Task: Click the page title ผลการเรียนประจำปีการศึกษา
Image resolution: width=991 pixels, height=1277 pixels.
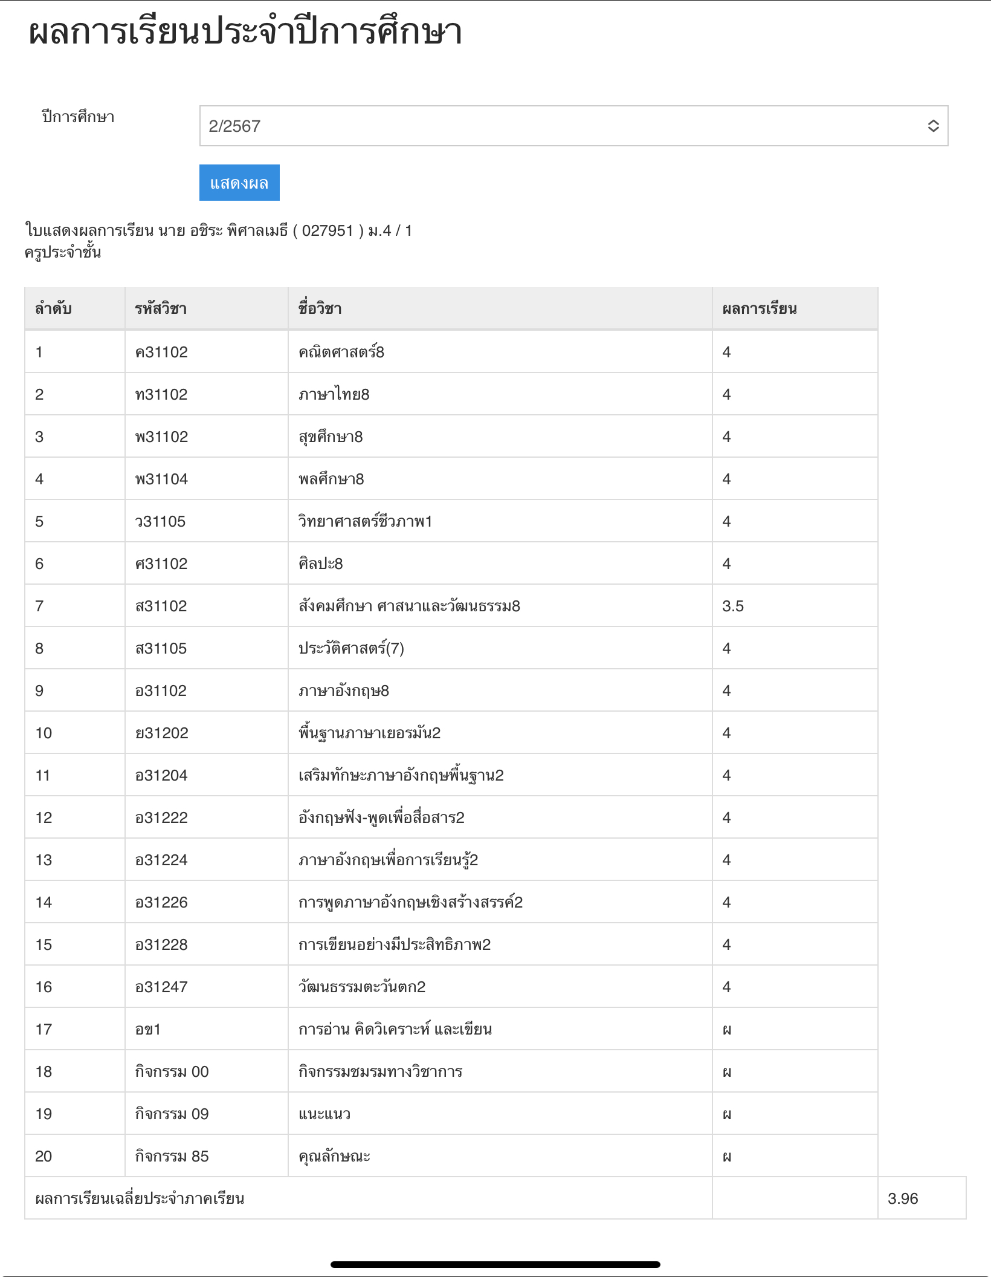Action: coord(245,31)
